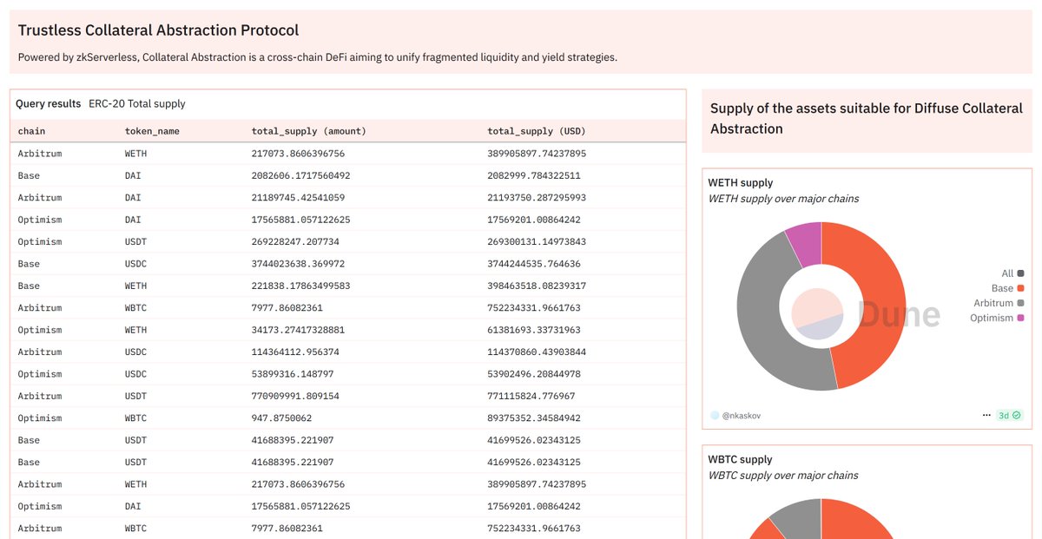1042x539 pixels.
Task: Click USD value 771115824.776967
Action: (x=531, y=397)
